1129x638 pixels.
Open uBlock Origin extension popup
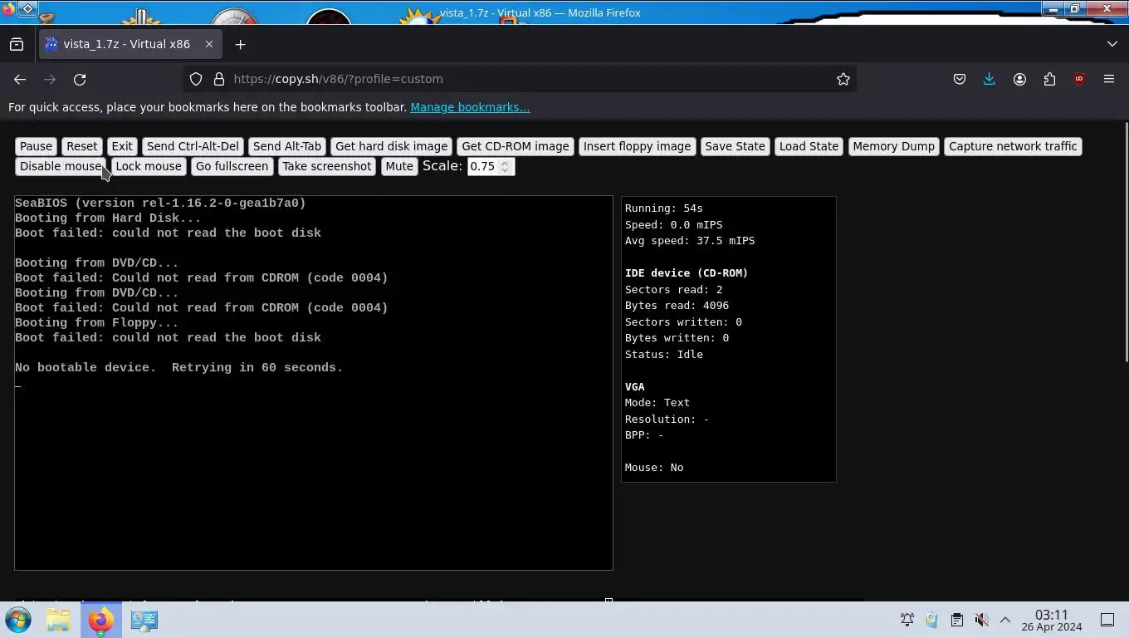pos(1079,79)
